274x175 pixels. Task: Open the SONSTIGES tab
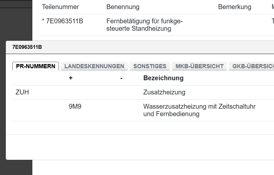tap(150, 66)
